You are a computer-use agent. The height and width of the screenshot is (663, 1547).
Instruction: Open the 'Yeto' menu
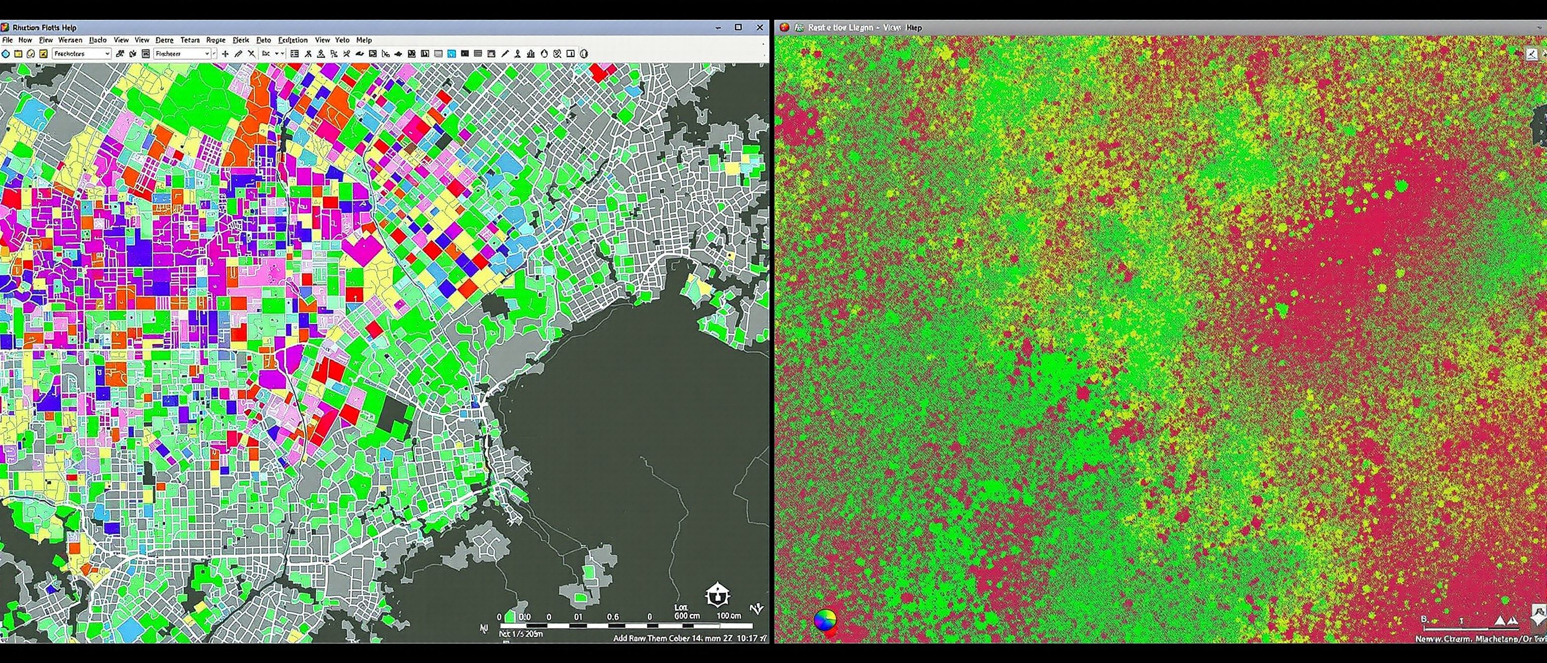point(342,40)
